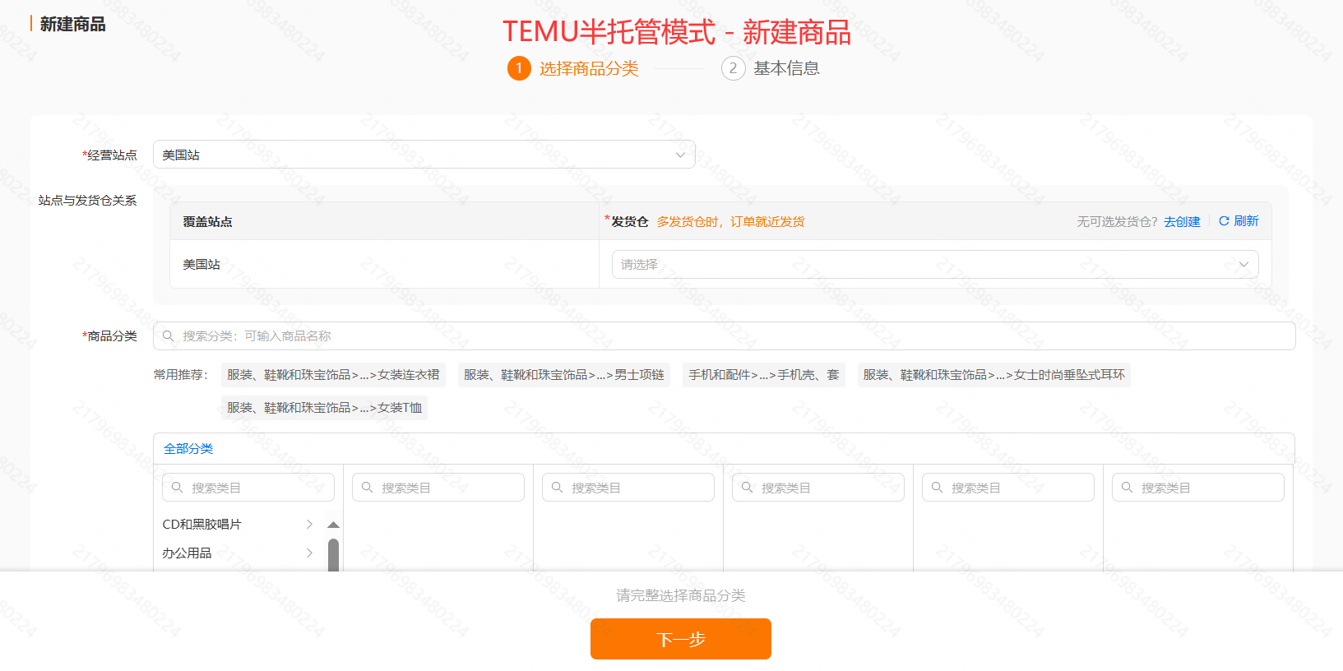The width and height of the screenshot is (1343, 671).
Task: Click the magnifier icon in 商品分类 search
Action: click(x=168, y=335)
